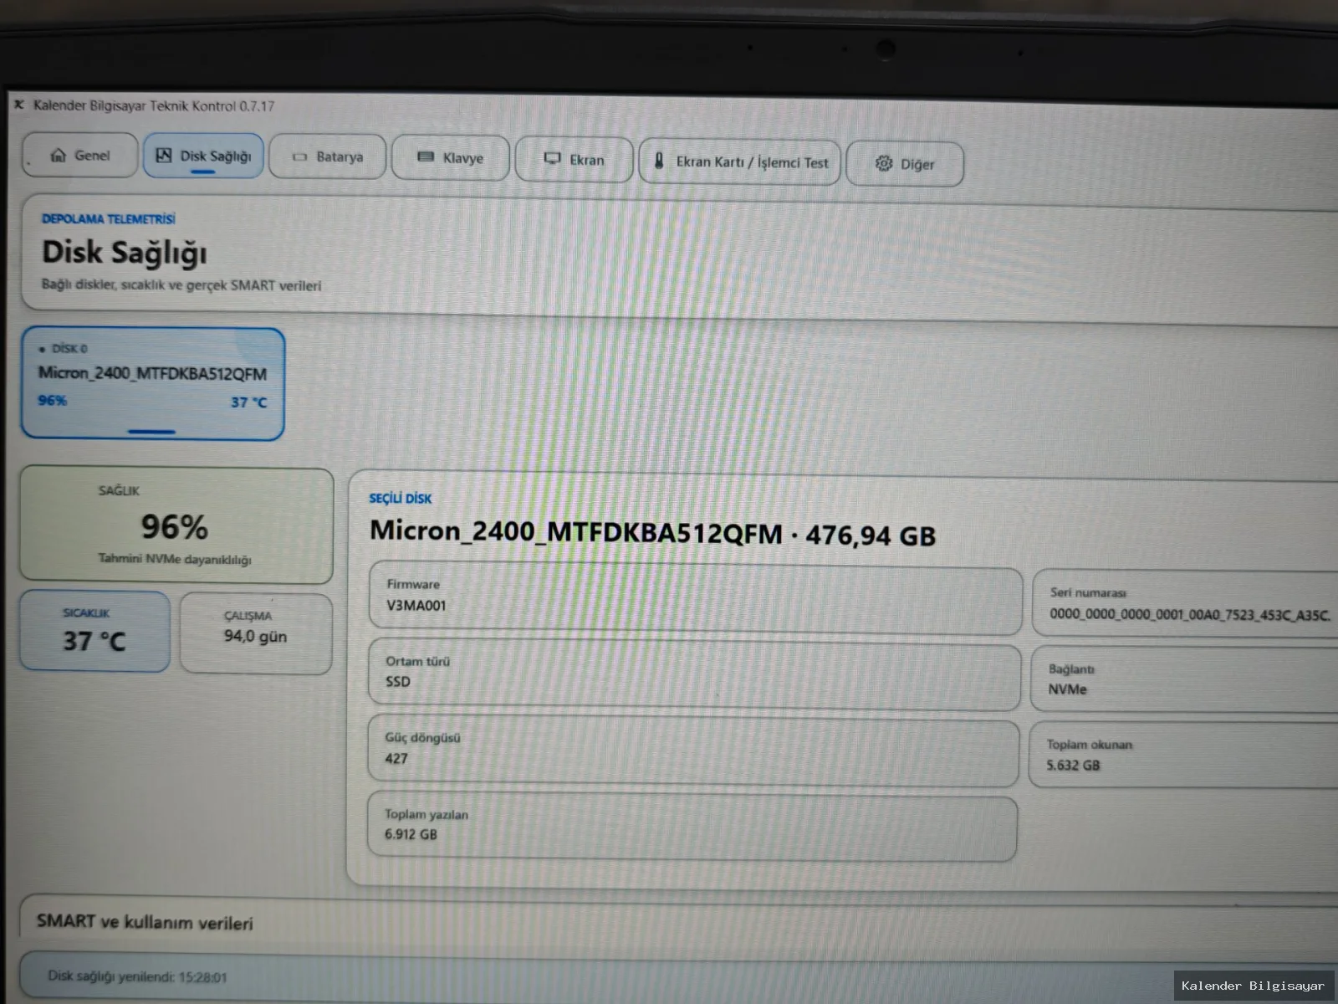The height and width of the screenshot is (1004, 1338).
Task: Click the 96% value on Disk 0 card
Action: [52, 401]
